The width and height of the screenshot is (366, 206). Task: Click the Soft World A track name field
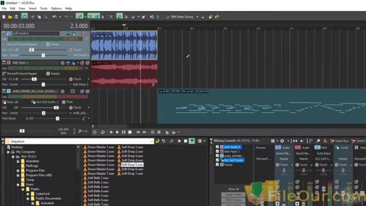tap(35, 33)
